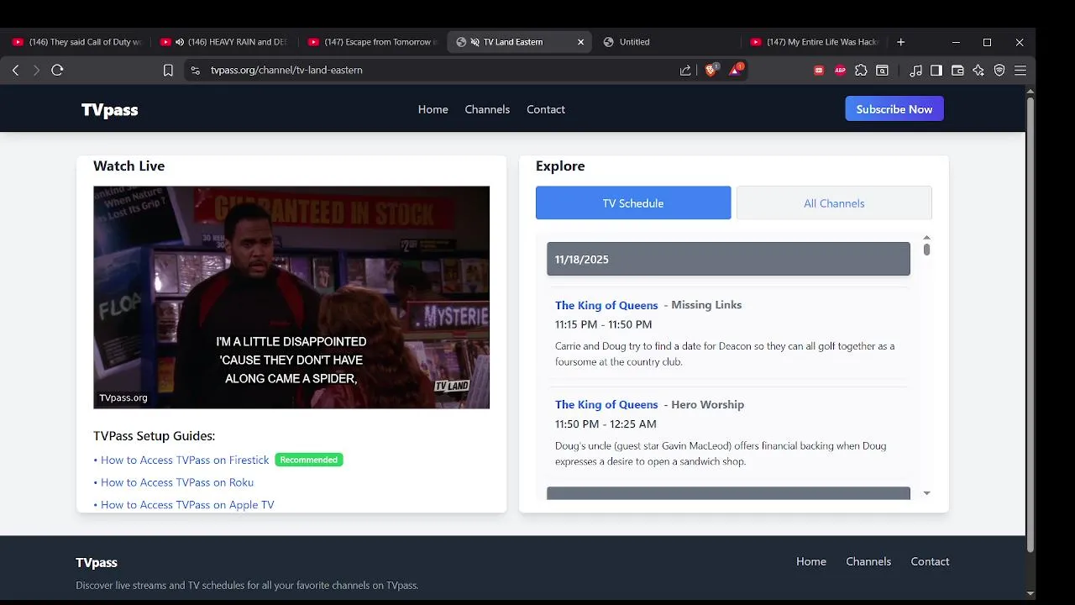
Task: Click the Subscribe Now button
Action: coord(894,109)
